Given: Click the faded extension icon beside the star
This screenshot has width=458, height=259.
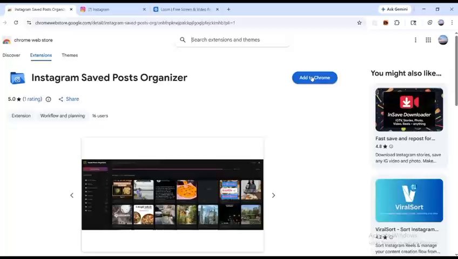Looking at the screenshot, I should point(374,23).
